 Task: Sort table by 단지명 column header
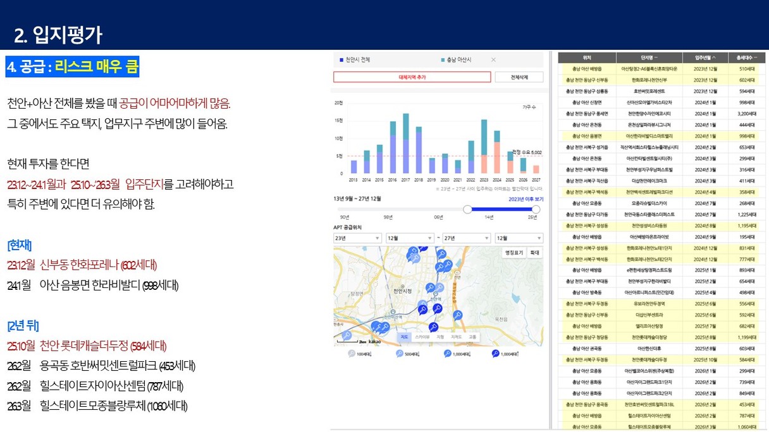(x=649, y=57)
